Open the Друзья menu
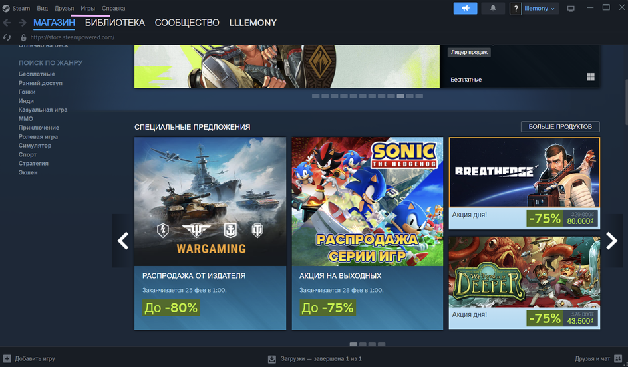Screen dimensions: 628x367 tap(64, 8)
